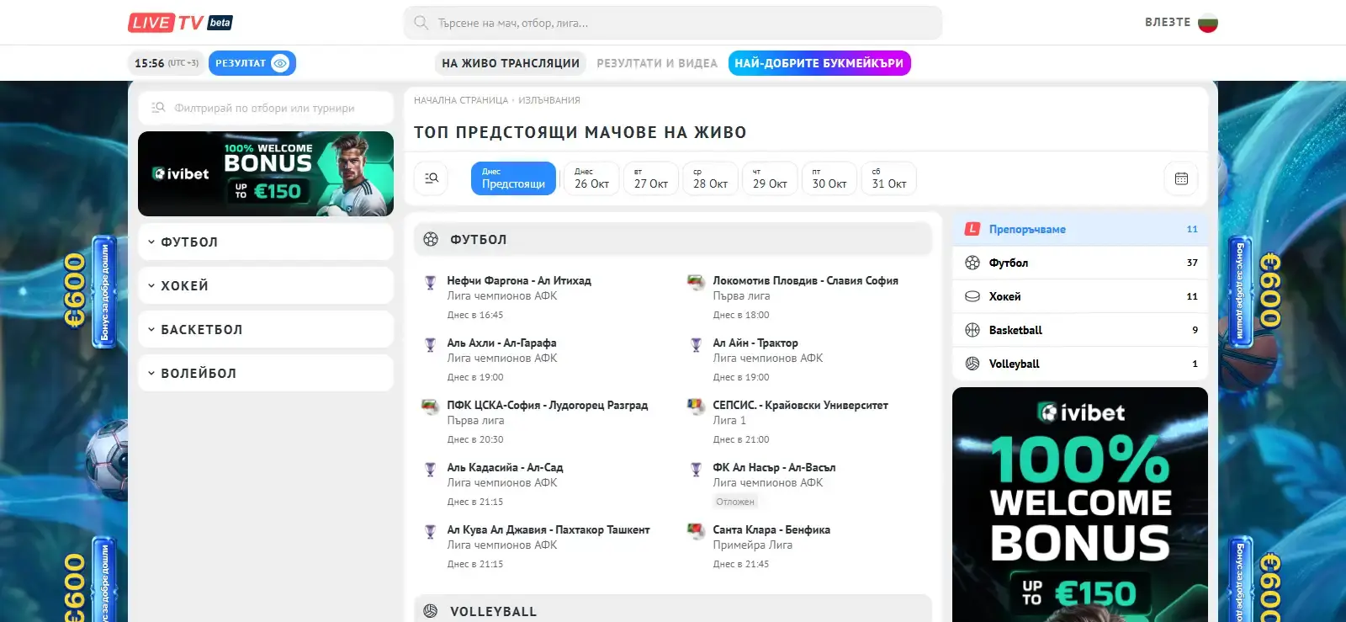Select the 31 Окт date tab

(x=889, y=178)
